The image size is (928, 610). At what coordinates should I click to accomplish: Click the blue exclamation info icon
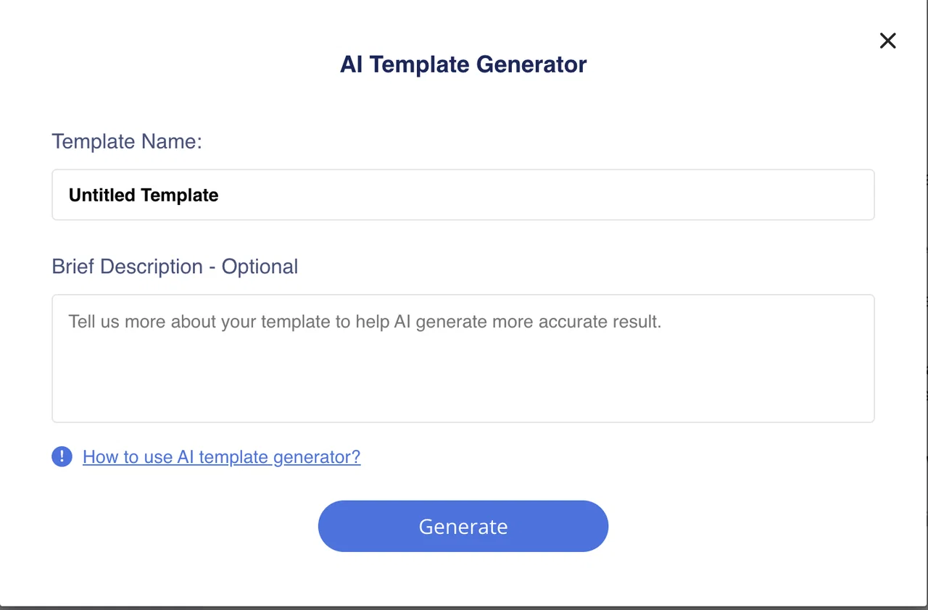[x=62, y=456]
